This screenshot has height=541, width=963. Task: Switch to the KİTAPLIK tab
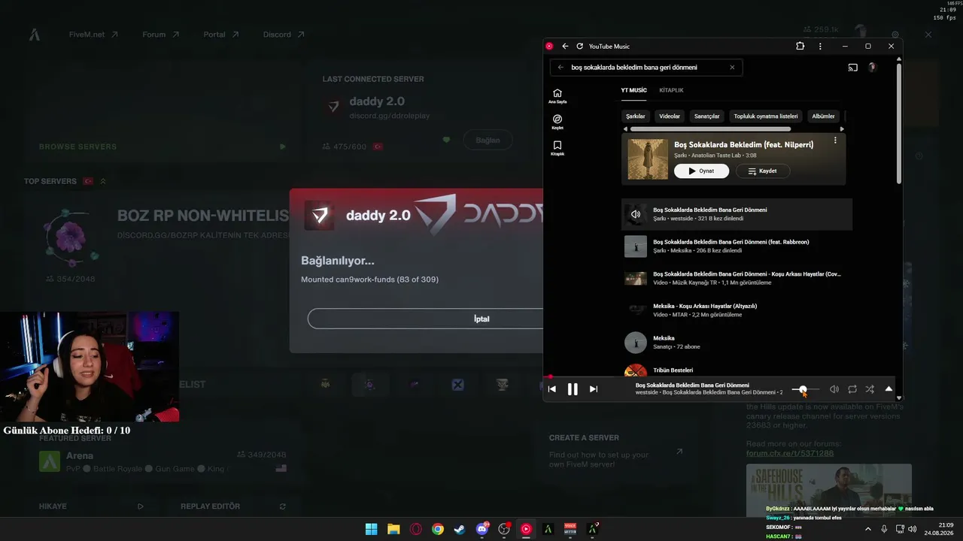click(671, 90)
